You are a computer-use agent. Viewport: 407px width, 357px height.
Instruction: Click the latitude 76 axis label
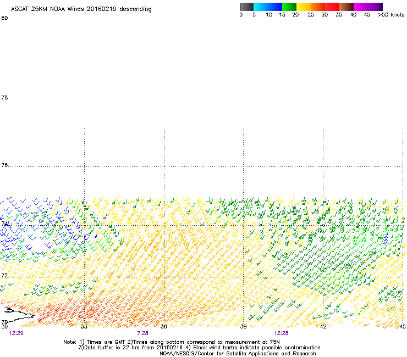click(4, 165)
